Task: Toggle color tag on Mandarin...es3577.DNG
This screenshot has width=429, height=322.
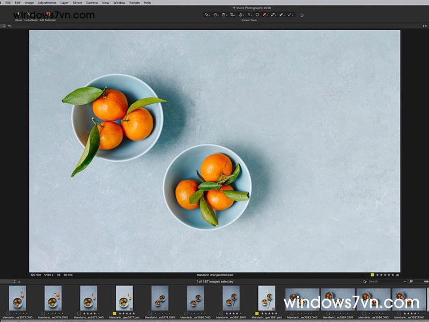Action: (x=79, y=313)
